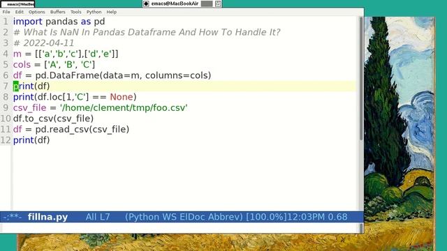Click 'df.to_csv(csv_file)' on line 10

coord(53,119)
